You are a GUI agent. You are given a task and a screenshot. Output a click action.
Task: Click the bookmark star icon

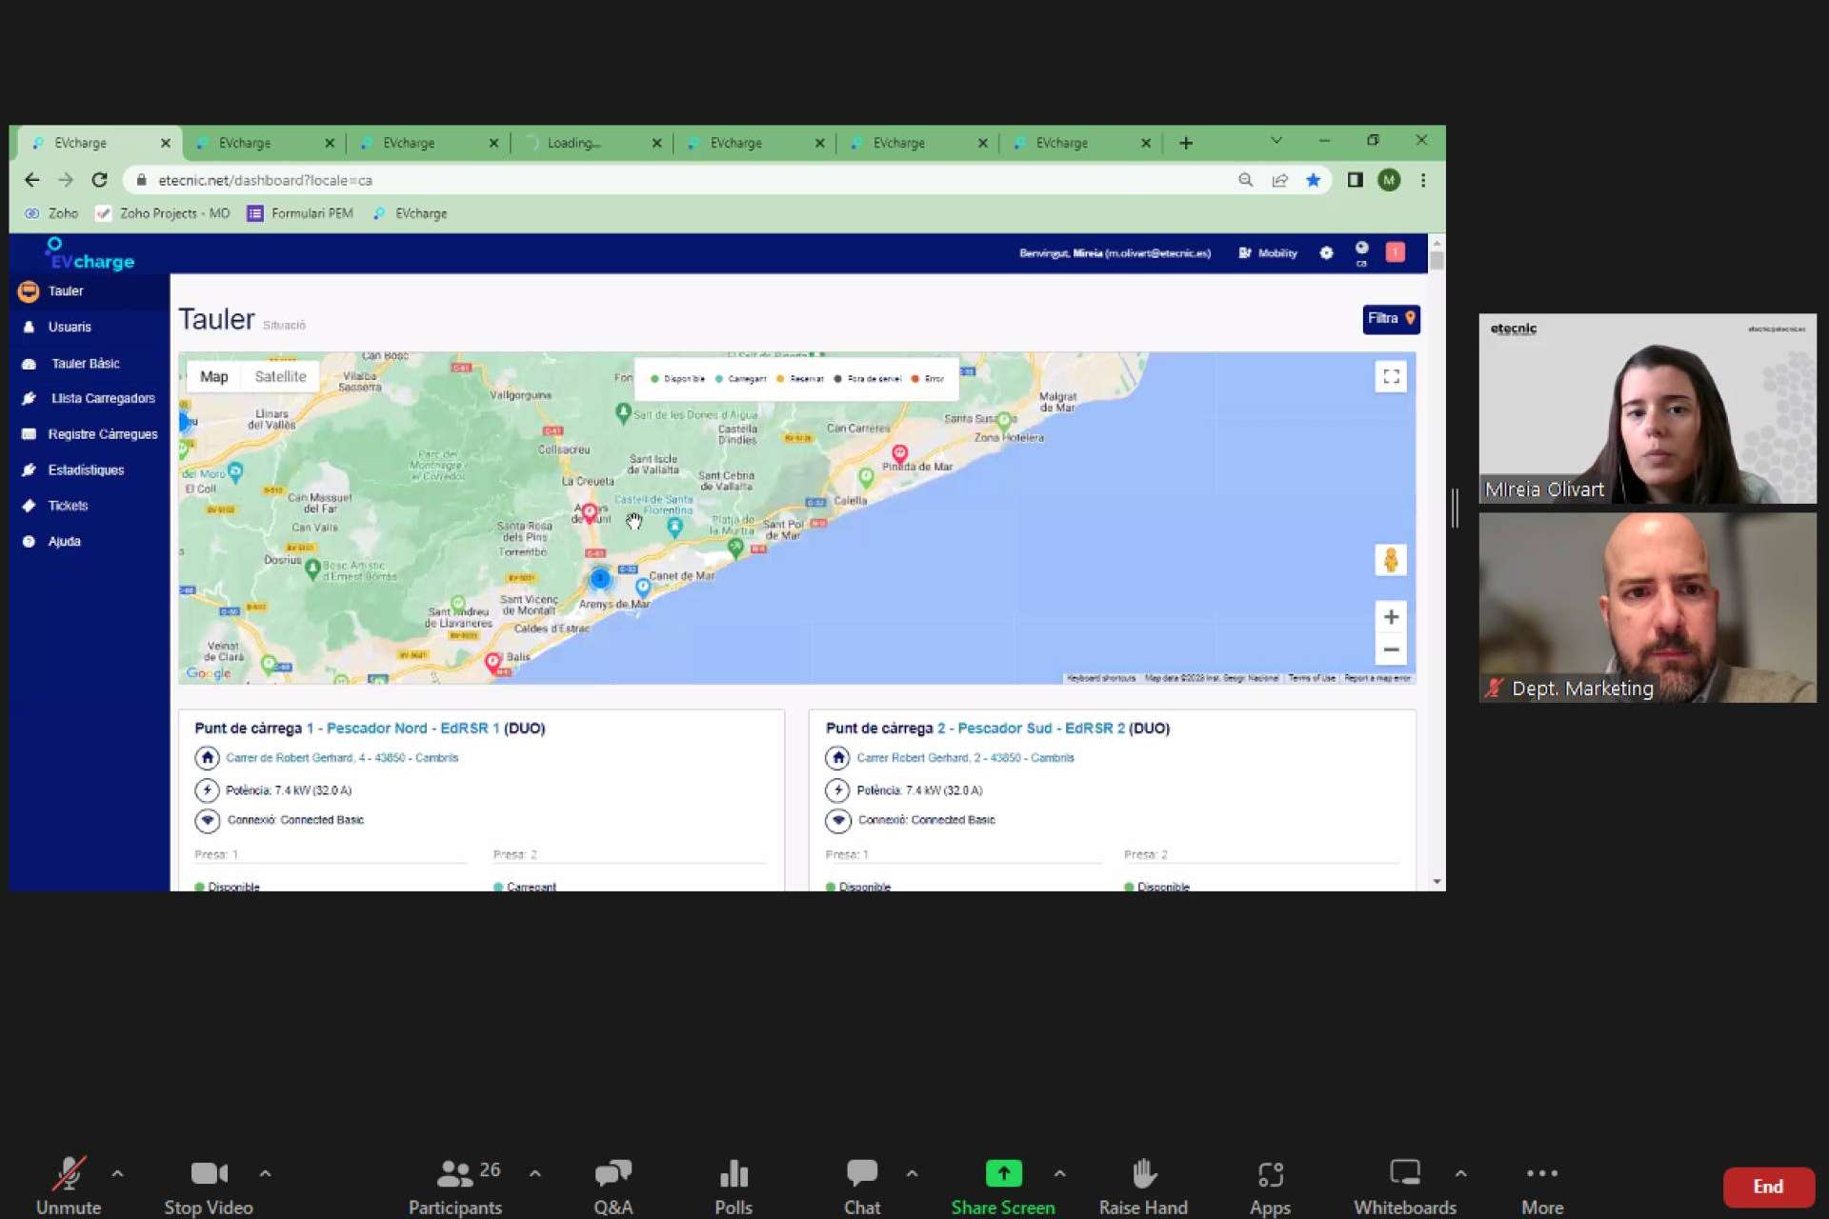pyautogui.click(x=1313, y=180)
